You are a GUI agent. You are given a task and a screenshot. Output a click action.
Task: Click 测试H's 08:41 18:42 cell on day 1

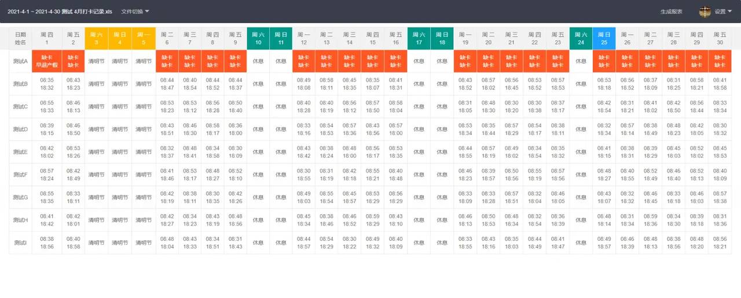47,219
